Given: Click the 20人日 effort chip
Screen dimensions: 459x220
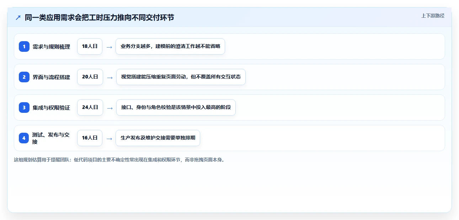Looking at the screenshot, I should click(90, 77).
